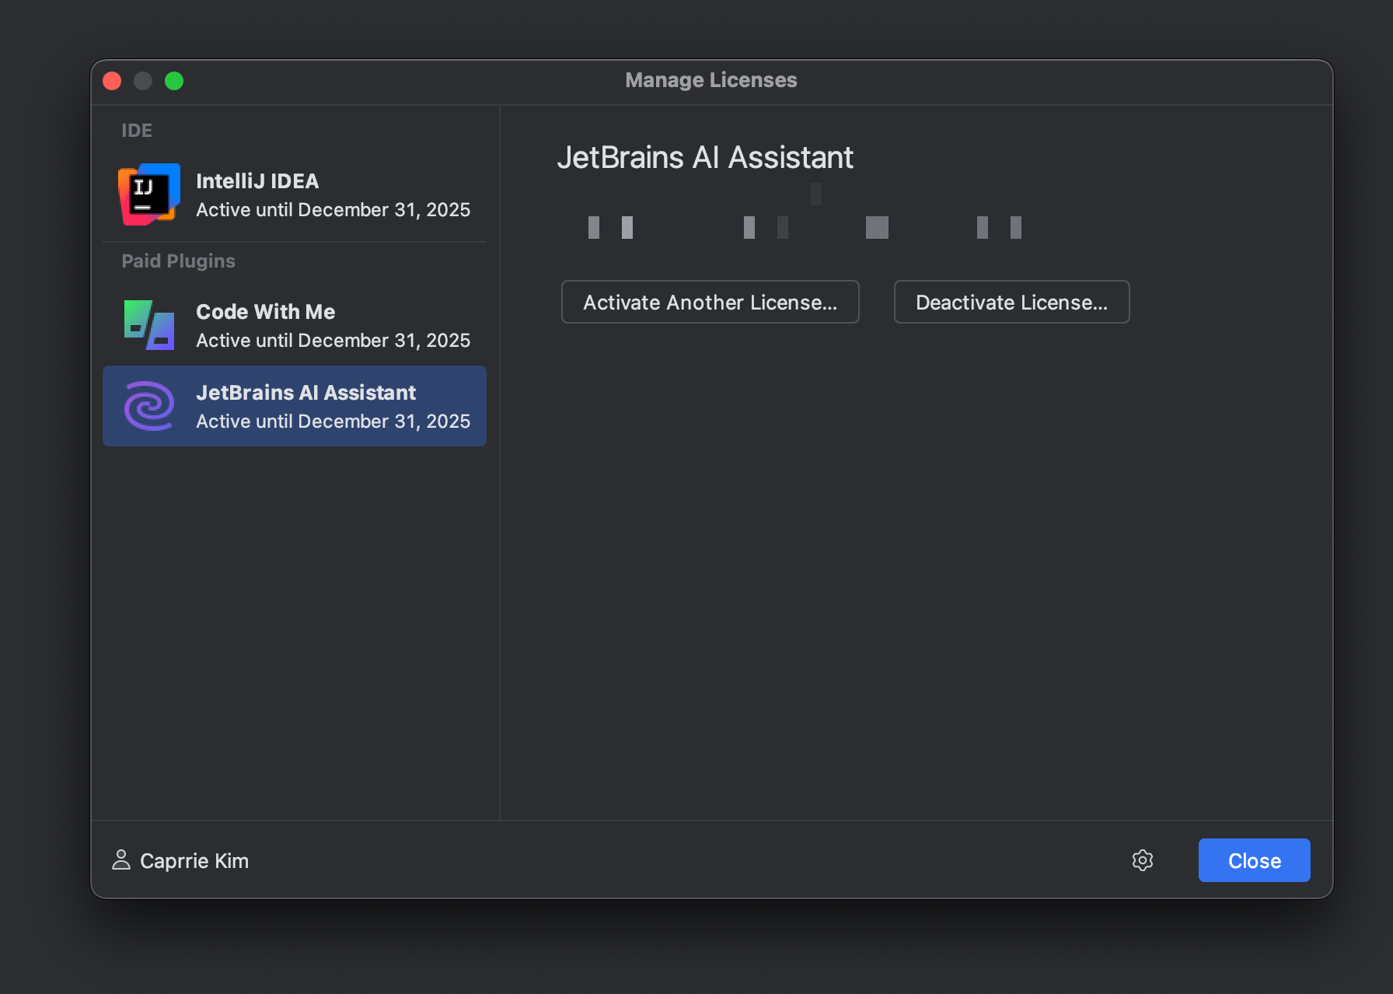Click the Code With Me plugin icon
1393x994 pixels.
click(x=149, y=325)
